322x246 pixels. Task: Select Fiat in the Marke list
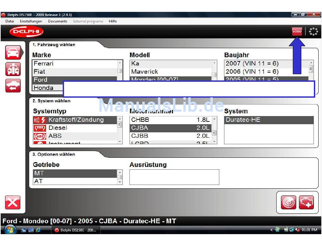[x=75, y=72]
